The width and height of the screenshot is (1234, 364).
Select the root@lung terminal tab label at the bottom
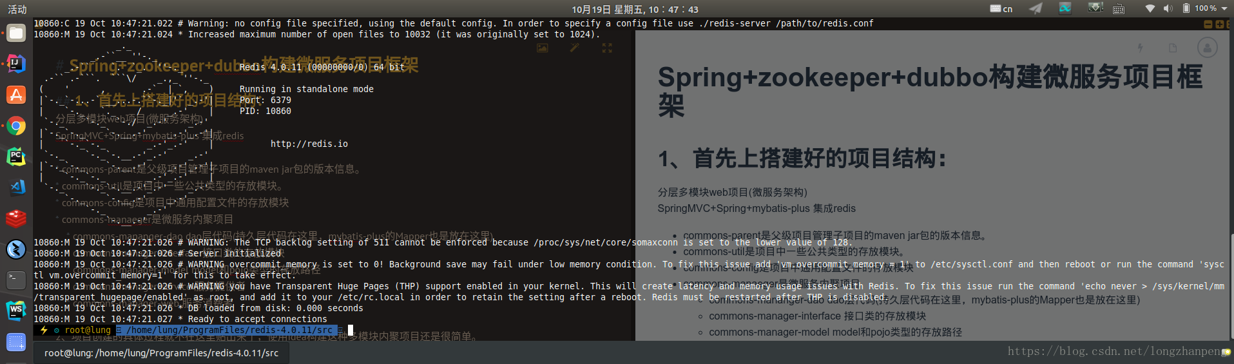pos(161,353)
